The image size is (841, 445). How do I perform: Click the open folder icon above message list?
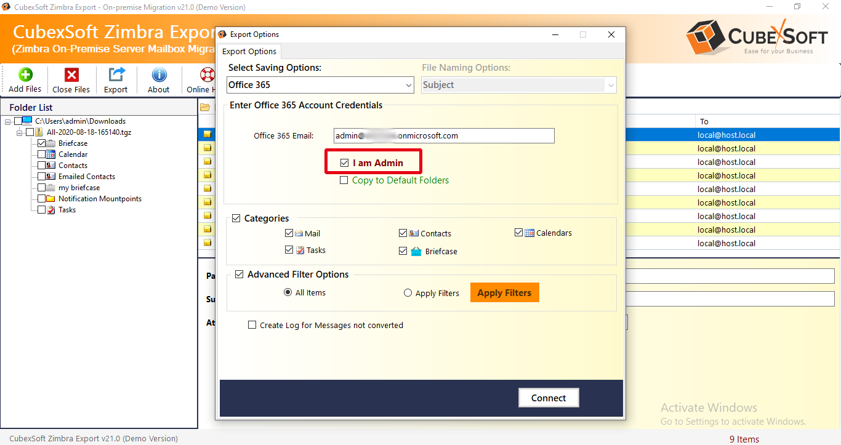205,107
